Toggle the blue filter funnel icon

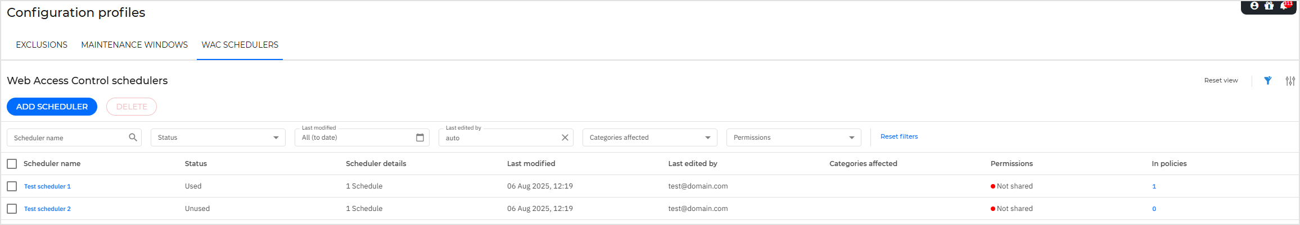pyautogui.click(x=1268, y=81)
